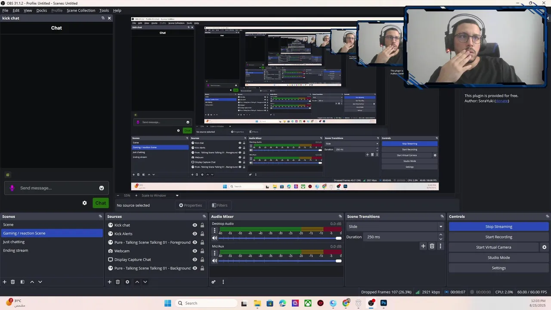Viewport: 551px width, 310px height.
Task: Open Desktop Audio three-dot options
Action: point(214,231)
